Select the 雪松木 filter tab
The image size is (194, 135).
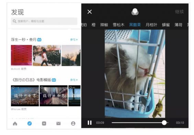[x=118, y=25]
